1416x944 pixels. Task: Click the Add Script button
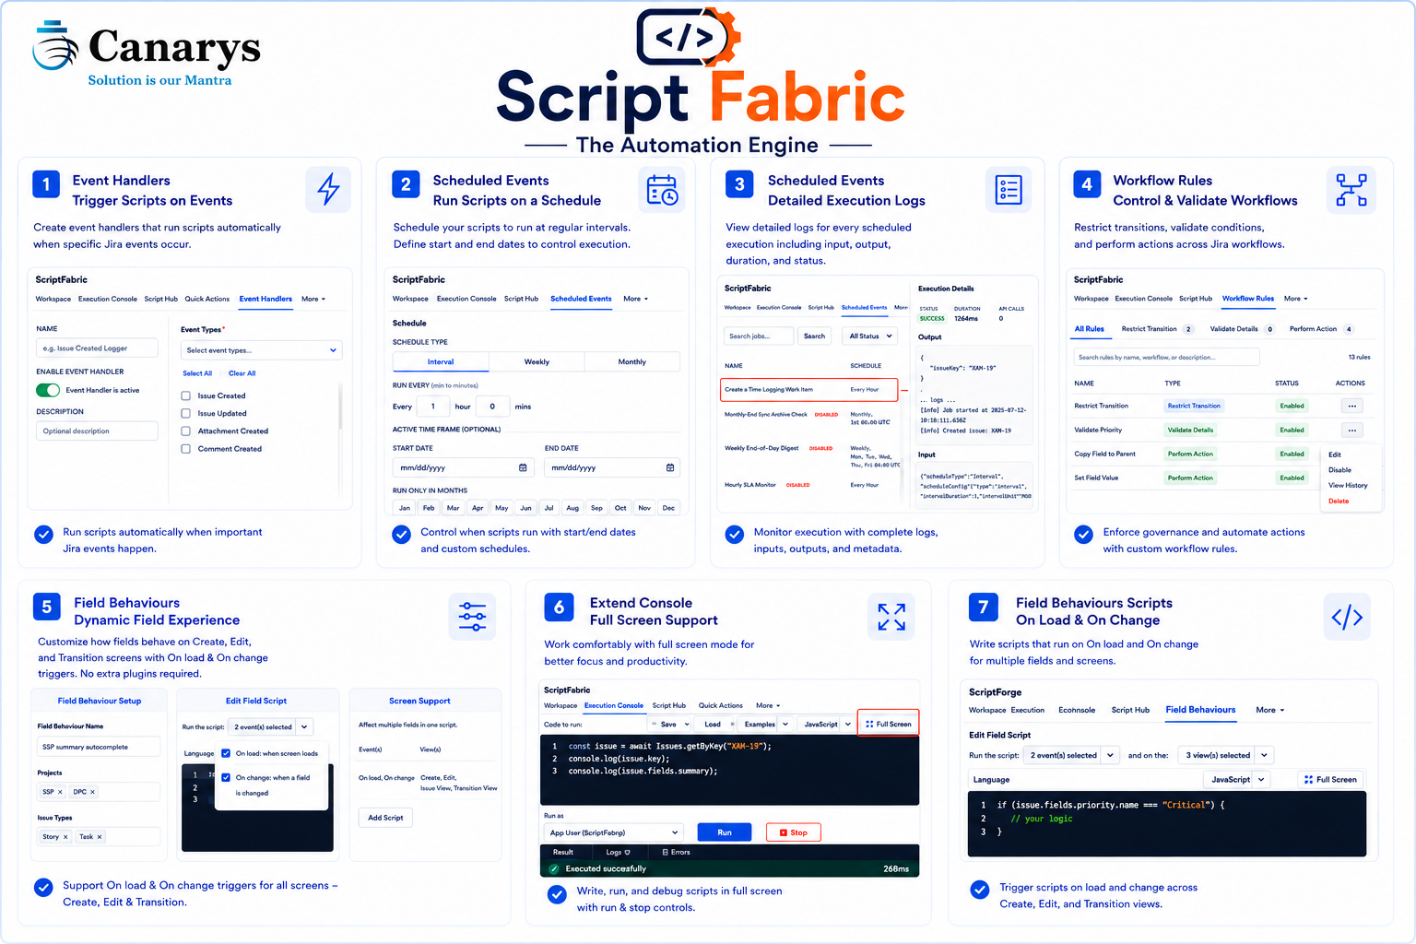[x=385, y=818]
